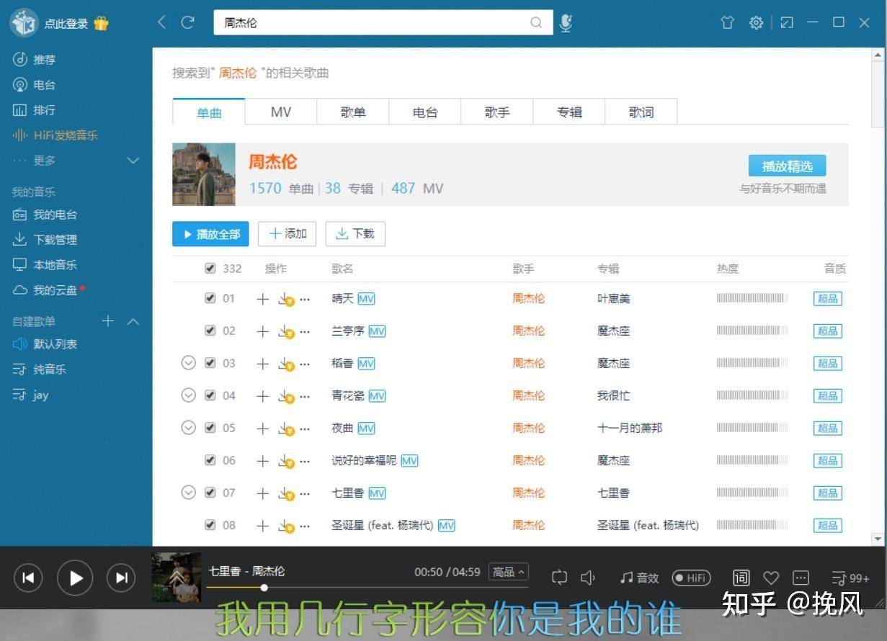Favorite current song with heart icon

771,578
